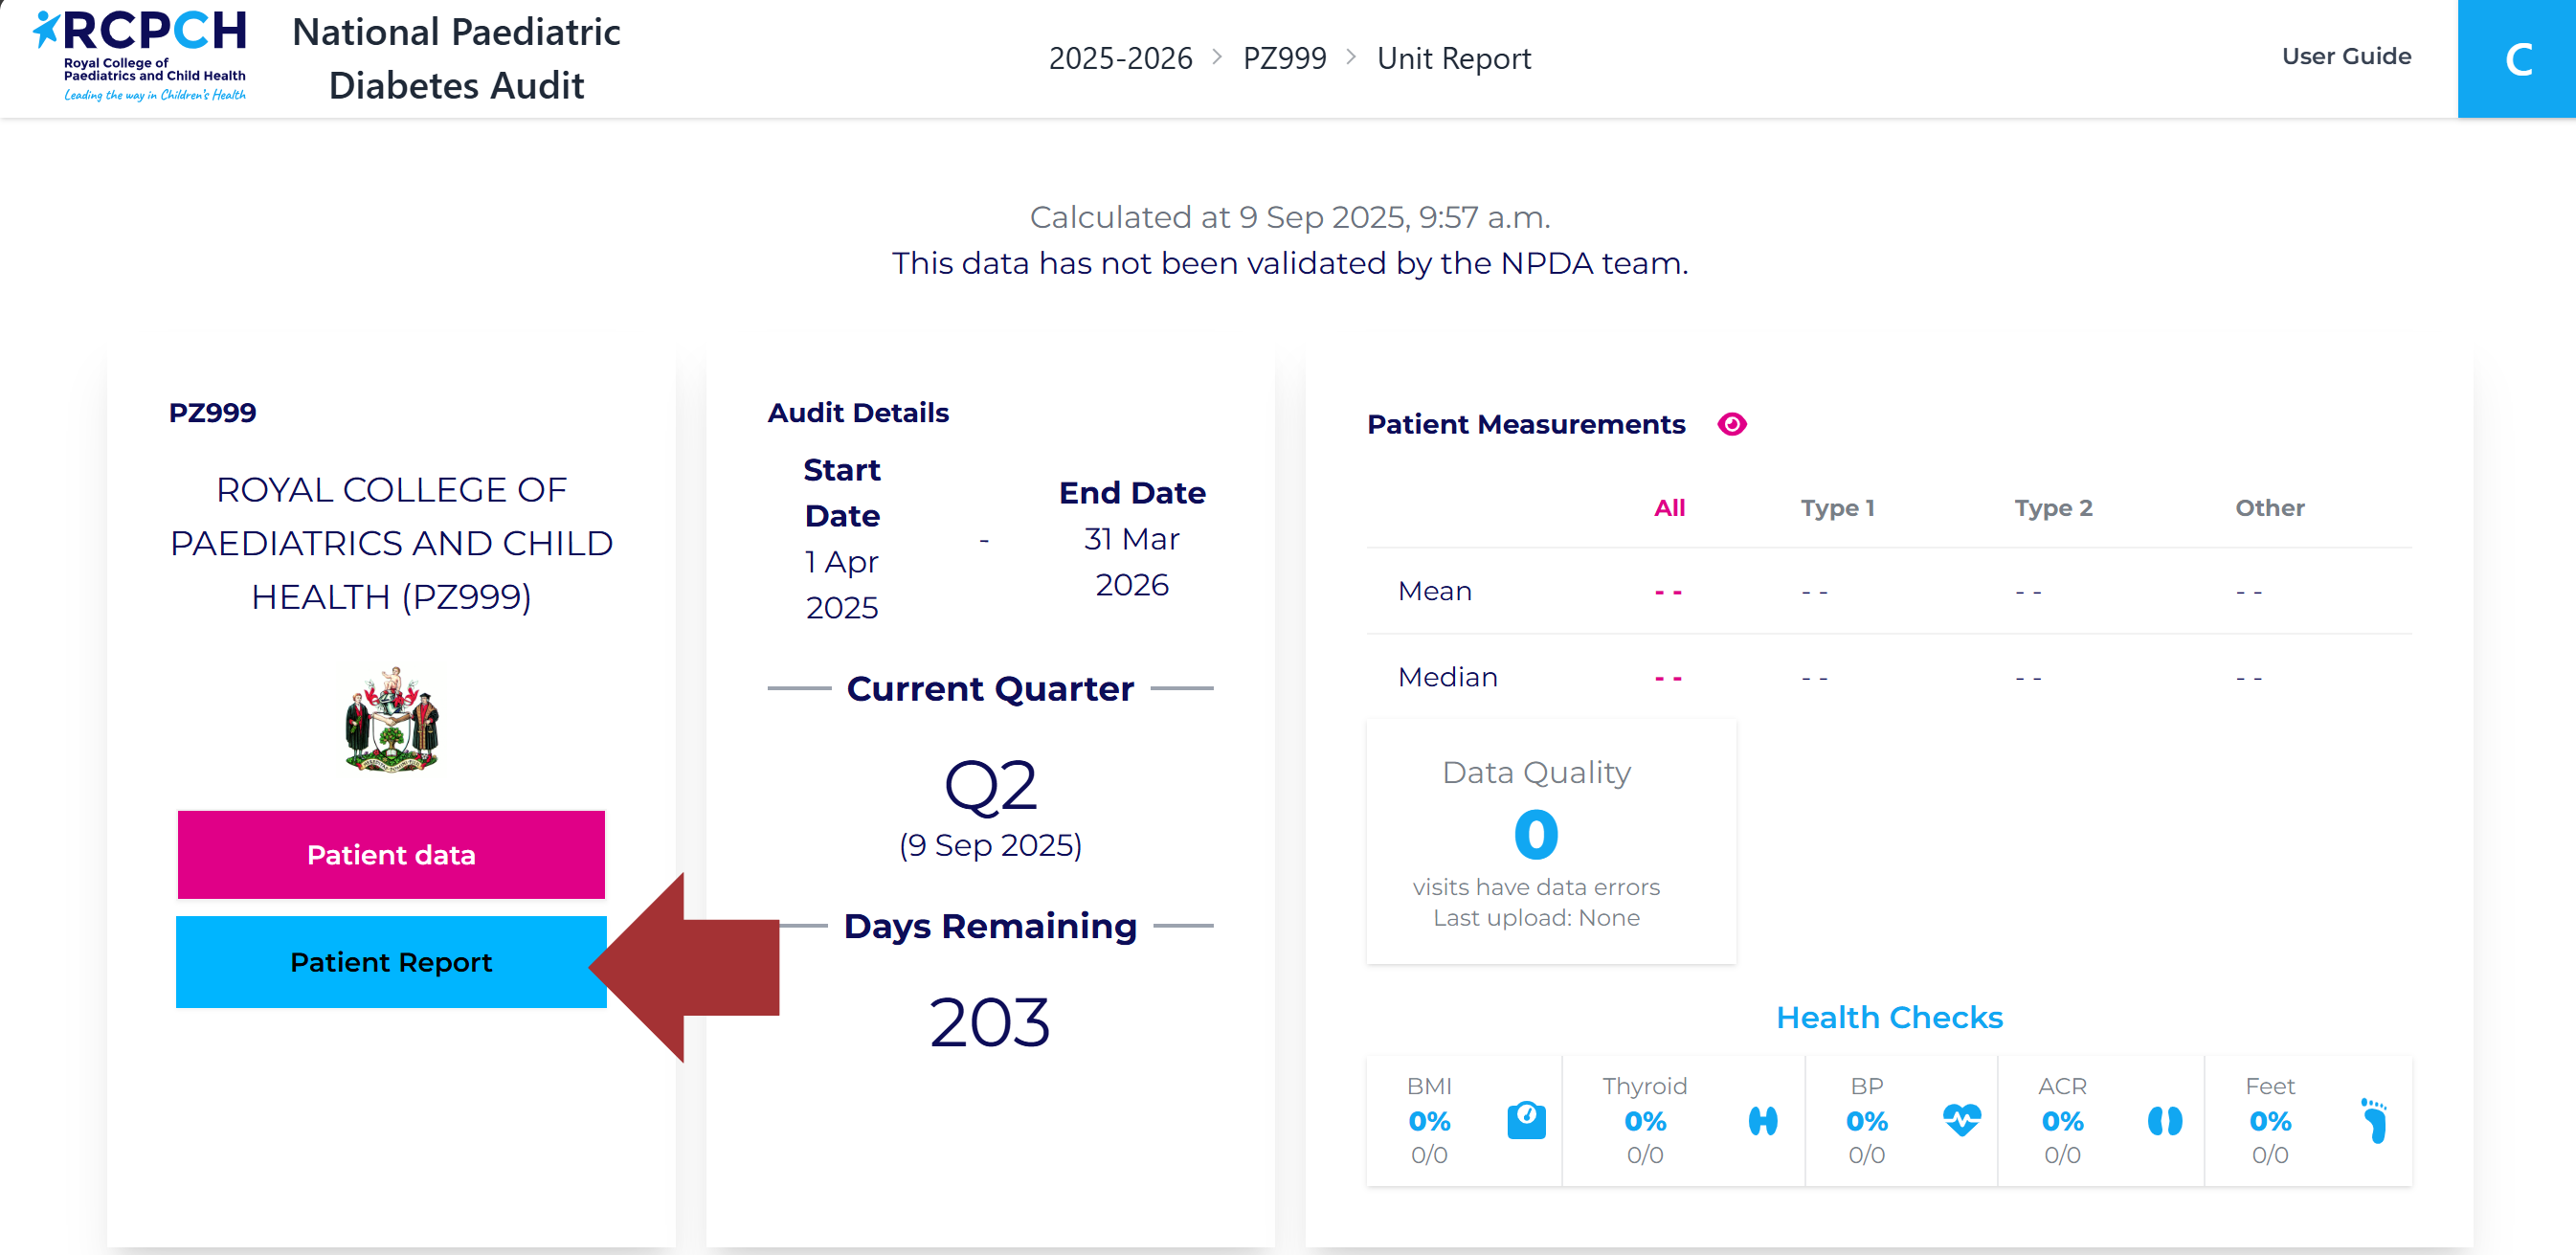Switch to the Type 1 tab
Viewport: 2576px width, 1255px height.
point(1837,508)
